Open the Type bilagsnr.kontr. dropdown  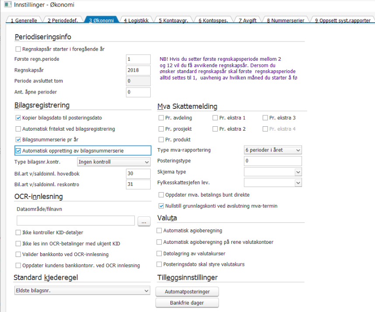click(114, 162)
